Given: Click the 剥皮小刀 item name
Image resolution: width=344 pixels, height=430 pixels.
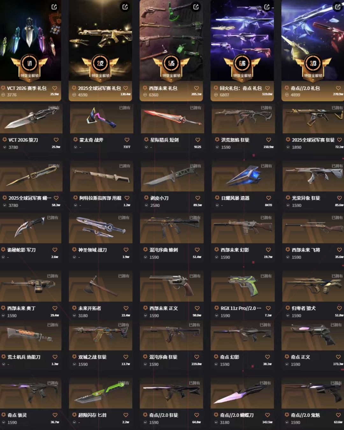Looking at the screenshot, I should click(159, 198).
